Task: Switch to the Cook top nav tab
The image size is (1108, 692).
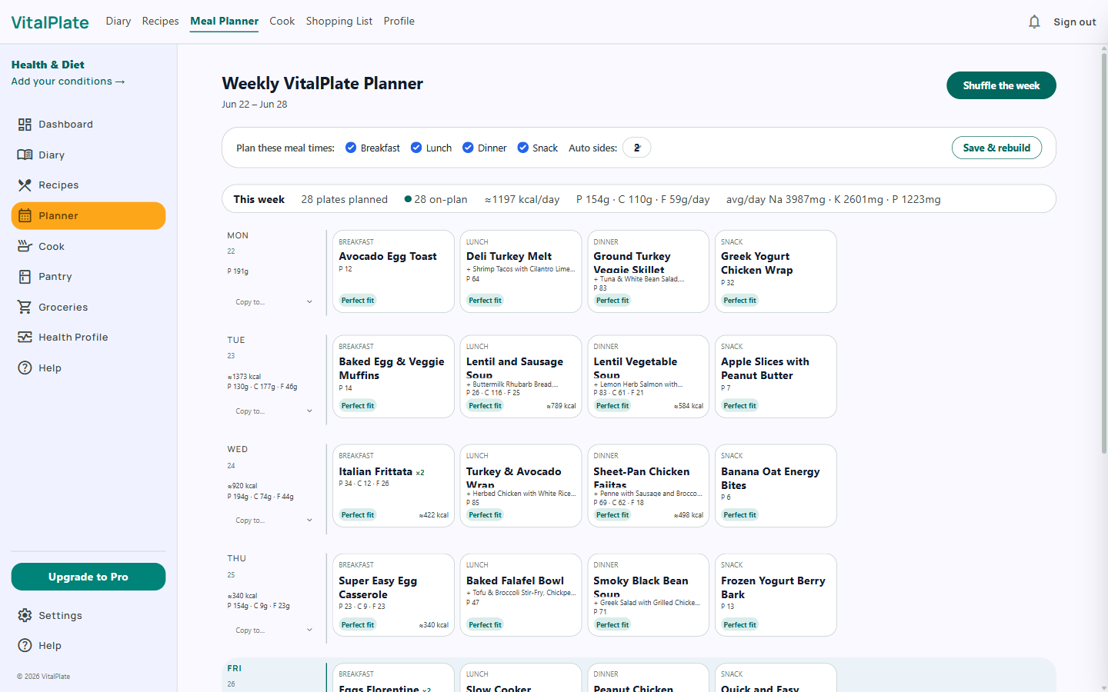Action: 282,21
